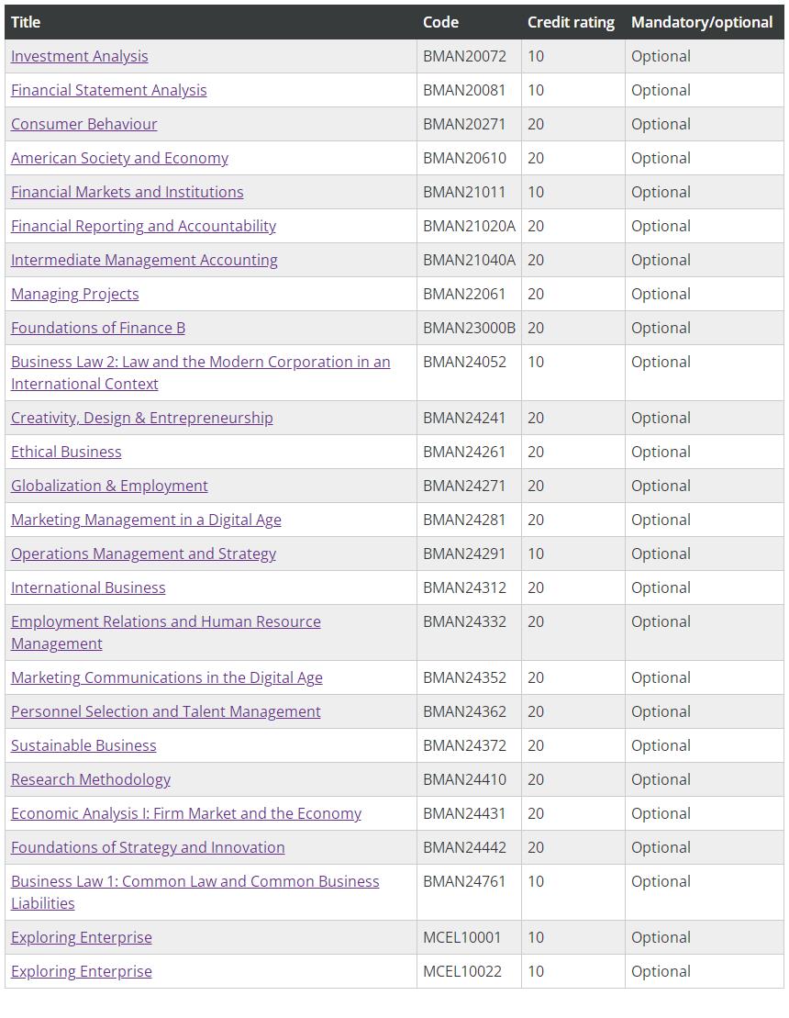This screenshot has width=789, height=1018.
Task: Click the Consumer Behaviour link
Action: pyautogui.click(x=83, y=124)
